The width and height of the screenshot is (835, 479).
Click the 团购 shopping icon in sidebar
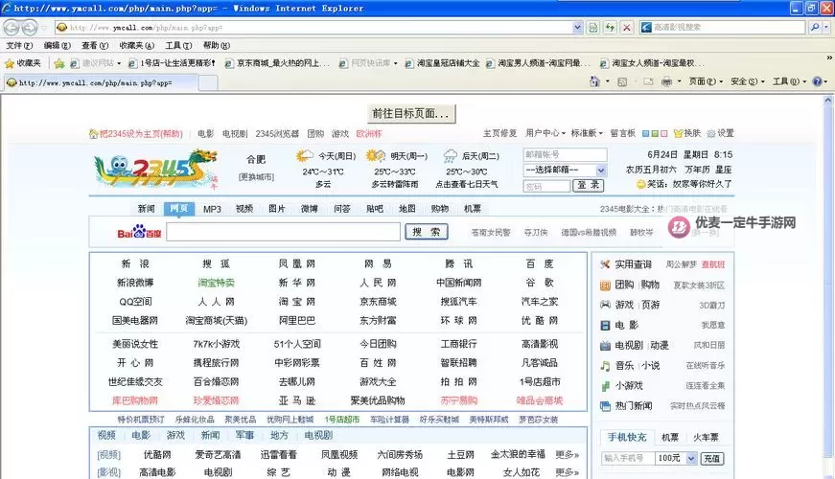point(605,285)
